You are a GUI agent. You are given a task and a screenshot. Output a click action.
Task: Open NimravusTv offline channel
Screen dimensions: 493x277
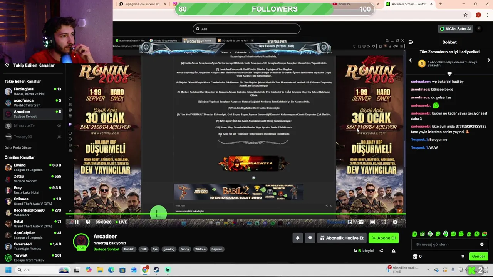33,125
